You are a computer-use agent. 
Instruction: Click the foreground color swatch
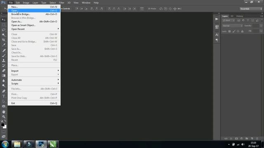(x=2, y=125)
